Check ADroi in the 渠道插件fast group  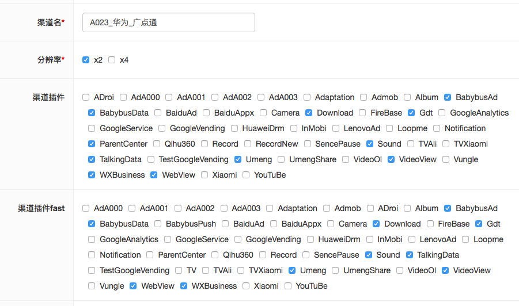coord(370,208)
